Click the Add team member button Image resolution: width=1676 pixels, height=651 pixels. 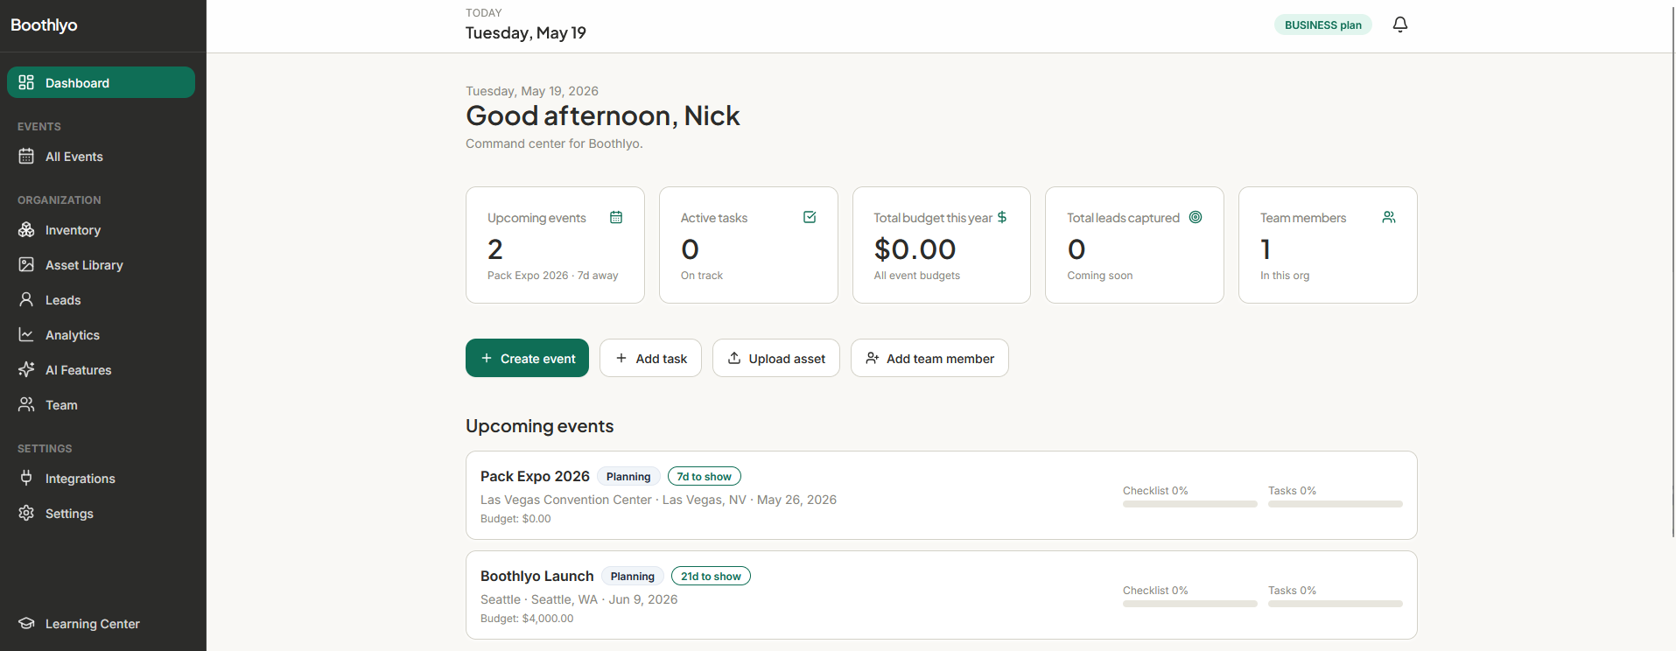[929, 358]
